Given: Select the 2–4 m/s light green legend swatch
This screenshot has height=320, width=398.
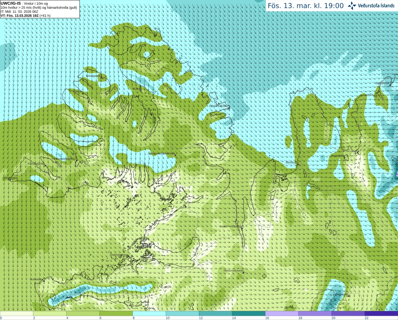Looking at the screenshot, I should pos(50,313).
